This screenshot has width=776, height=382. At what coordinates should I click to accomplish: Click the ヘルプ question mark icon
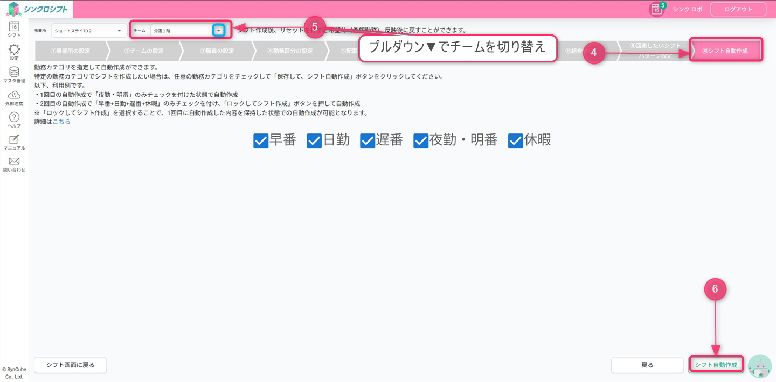pyautogui.click(x=14, y=117)
